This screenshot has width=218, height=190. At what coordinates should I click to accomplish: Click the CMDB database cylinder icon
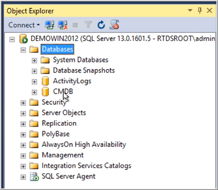pos(45,92)
